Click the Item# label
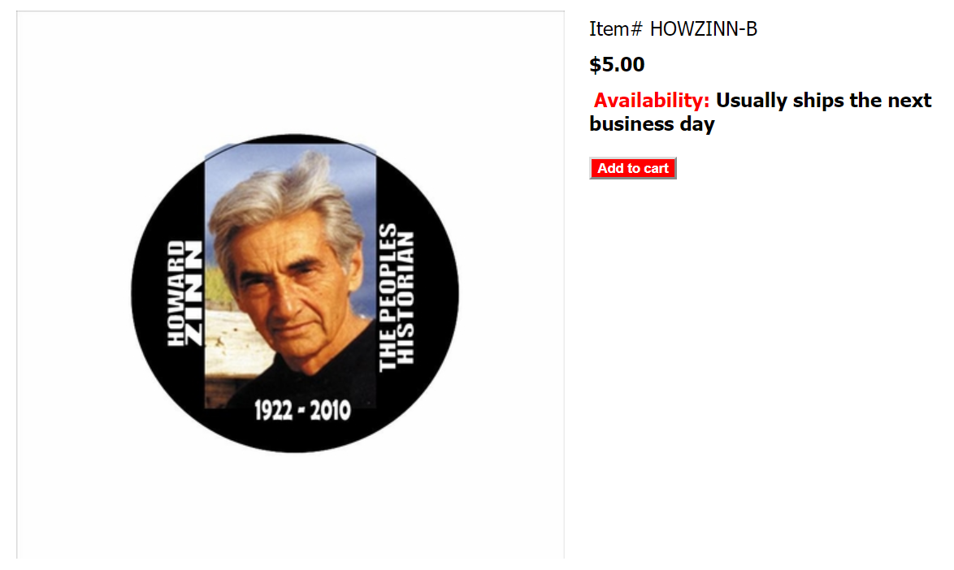 pyautogui.click(x=616, y=28)
